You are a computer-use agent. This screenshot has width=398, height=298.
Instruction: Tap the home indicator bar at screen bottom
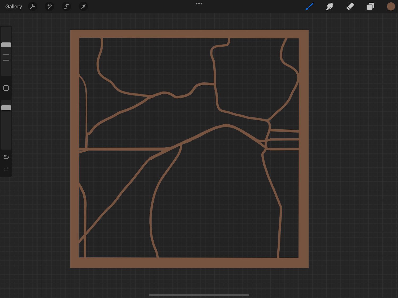pyautogui.click(x=199, y=295)
